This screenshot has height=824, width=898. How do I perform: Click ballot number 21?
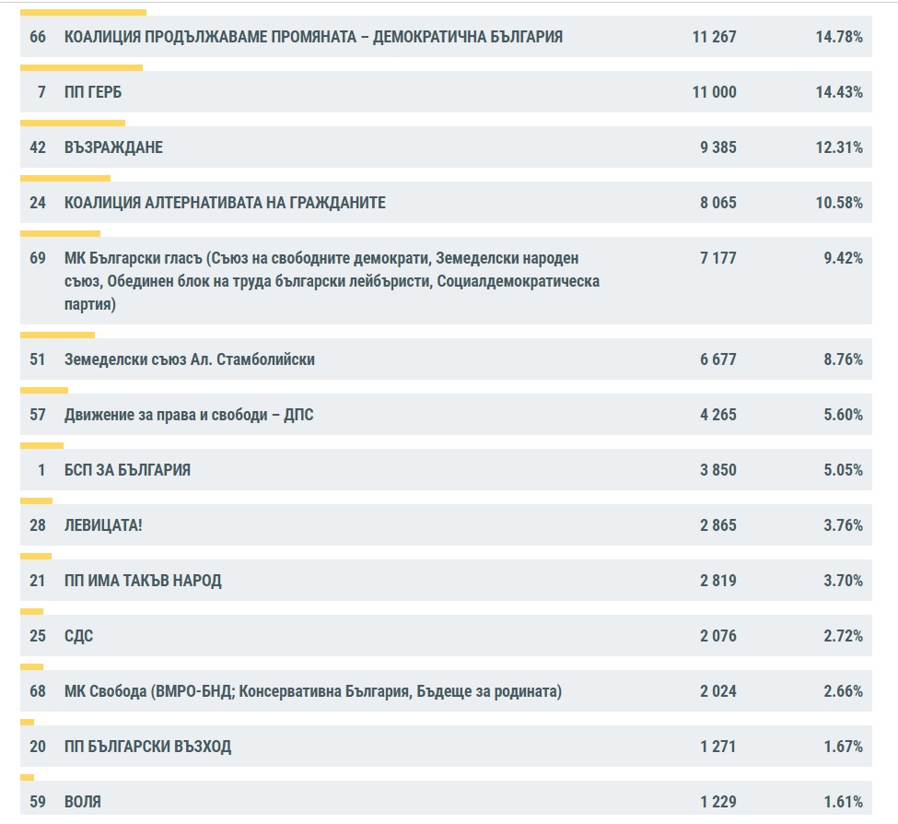38,581
